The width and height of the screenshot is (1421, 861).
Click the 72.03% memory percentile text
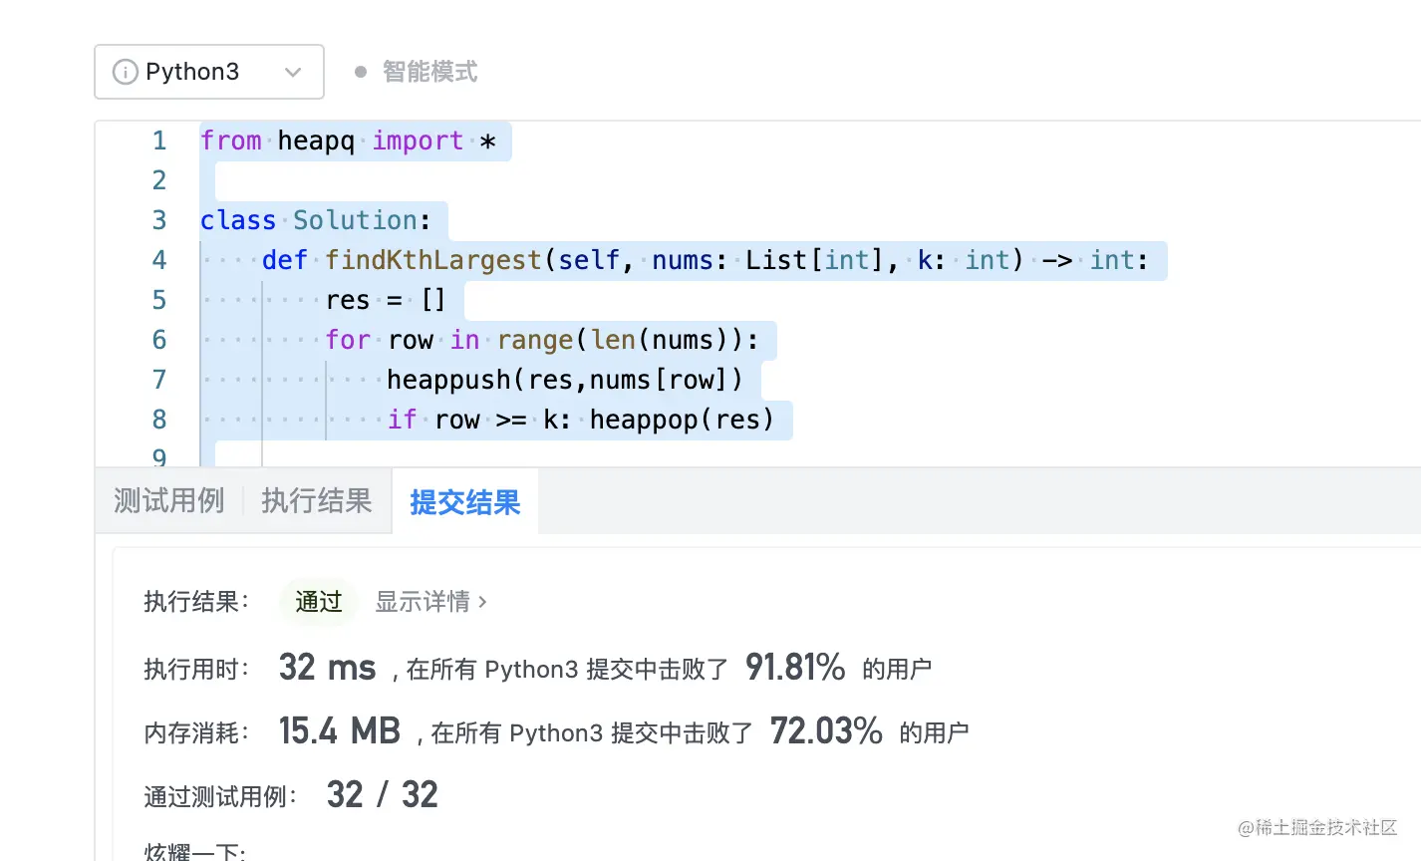[x=826, y=731]
